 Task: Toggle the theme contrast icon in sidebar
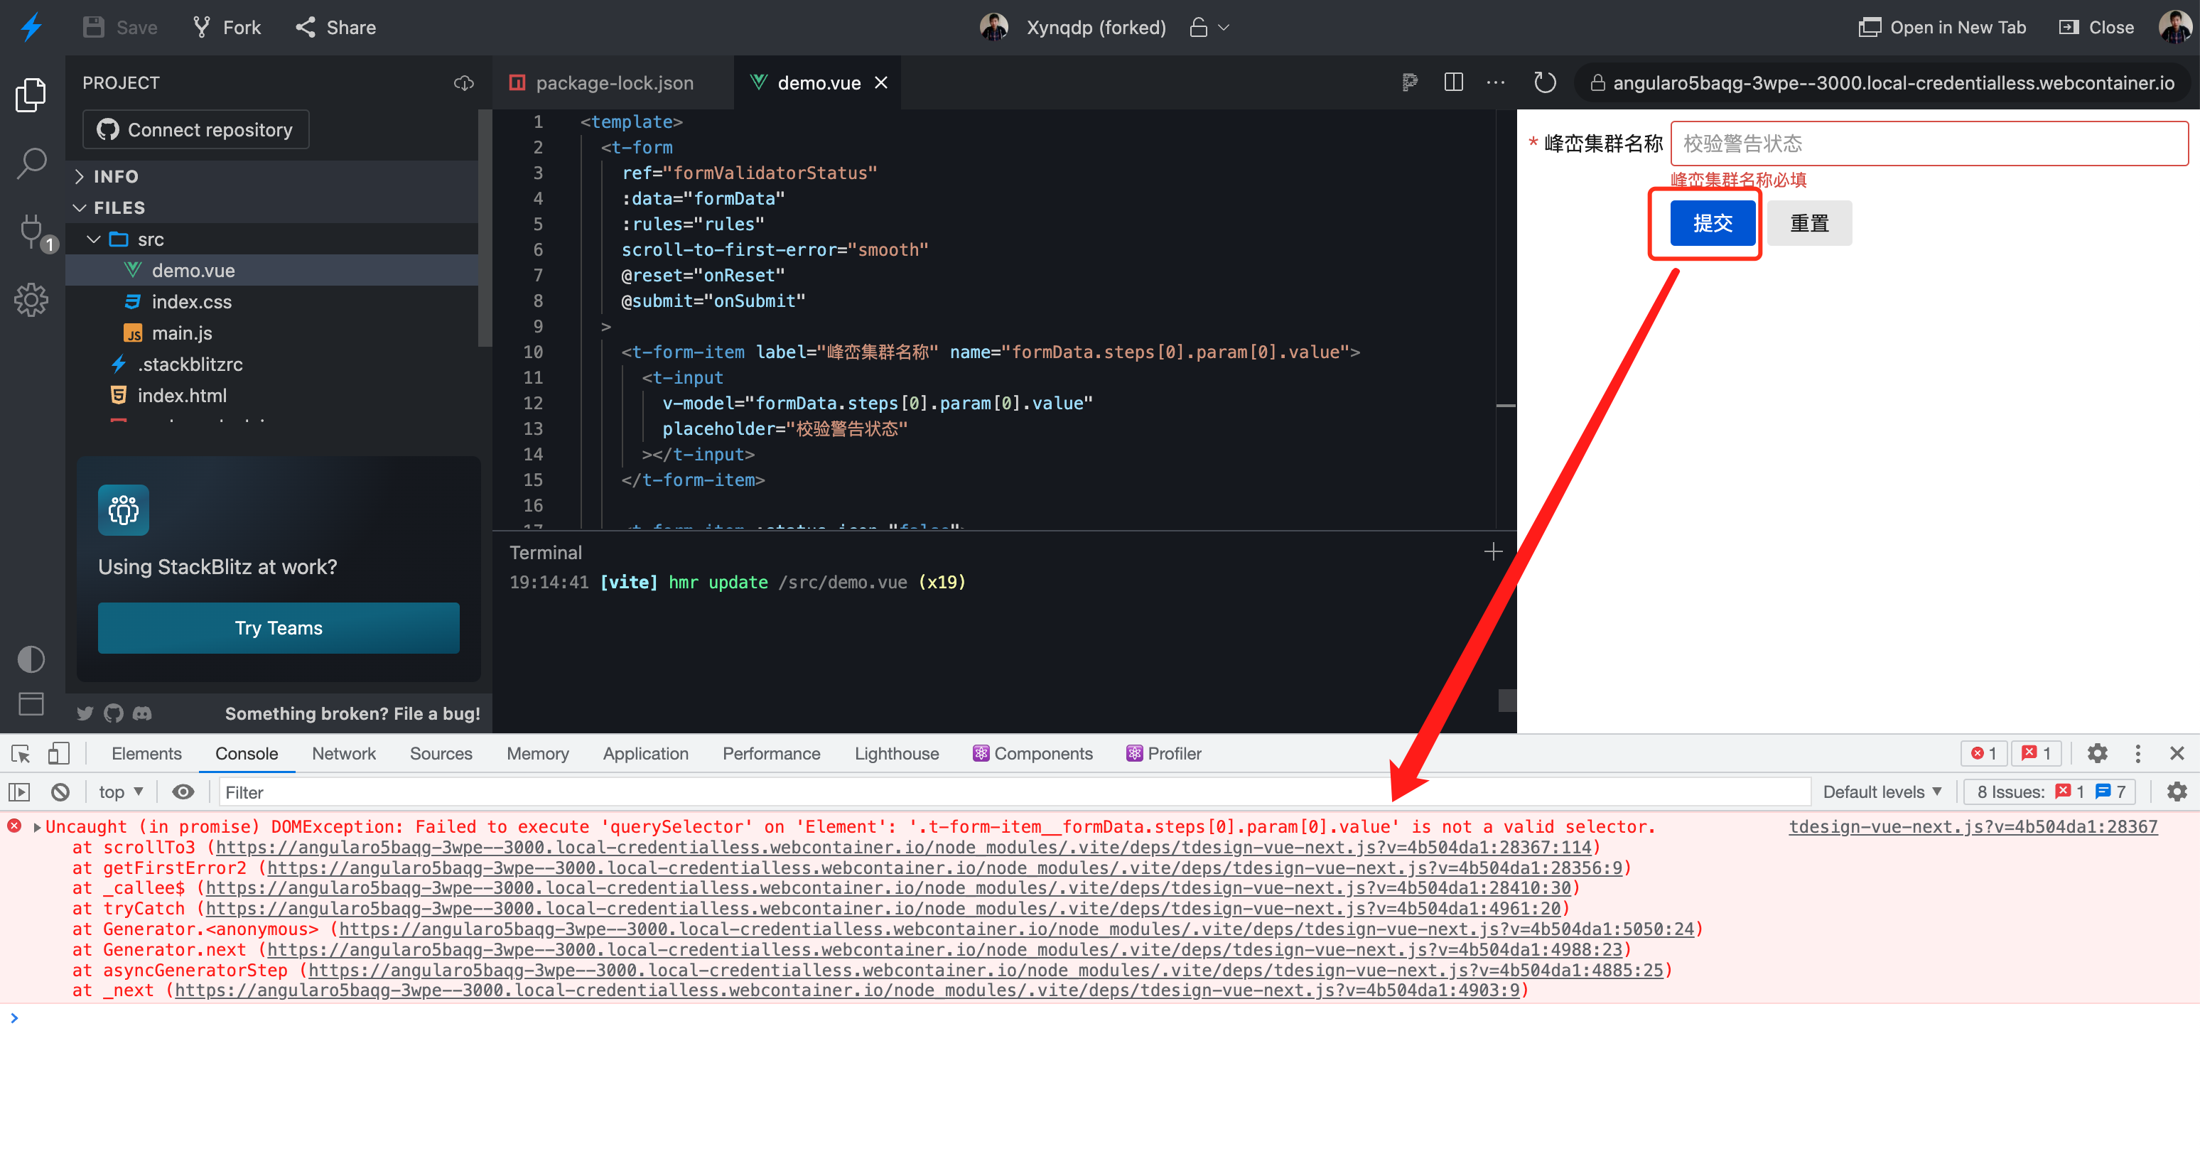tap(31, 659)
